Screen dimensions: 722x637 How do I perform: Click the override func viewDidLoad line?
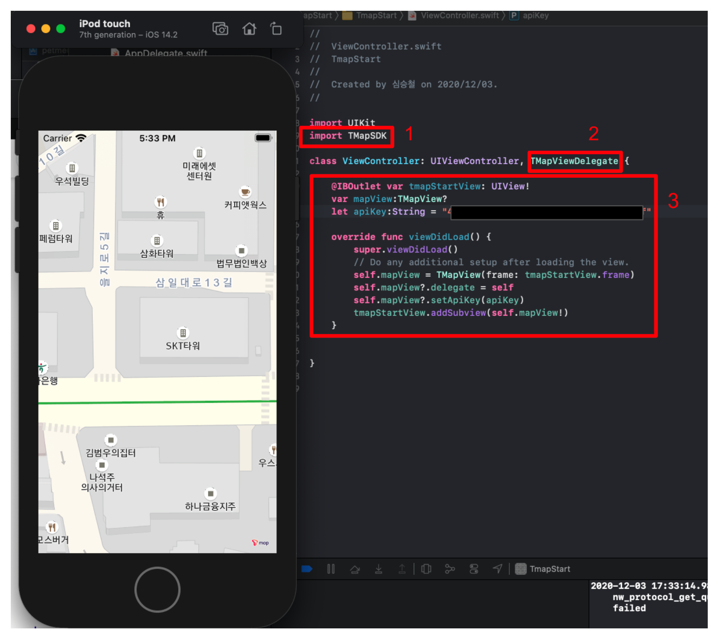pyautogui.click(x=411, y=237)
